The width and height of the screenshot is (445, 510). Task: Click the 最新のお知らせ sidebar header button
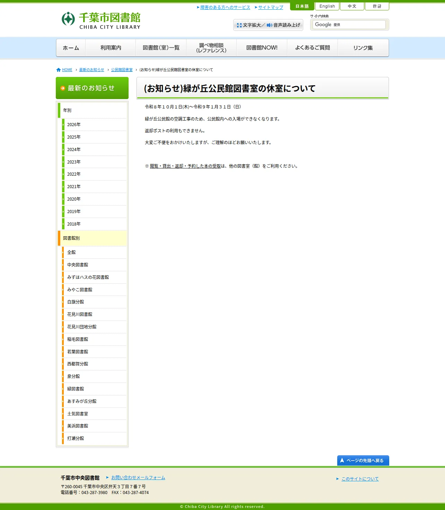[92, 88]
